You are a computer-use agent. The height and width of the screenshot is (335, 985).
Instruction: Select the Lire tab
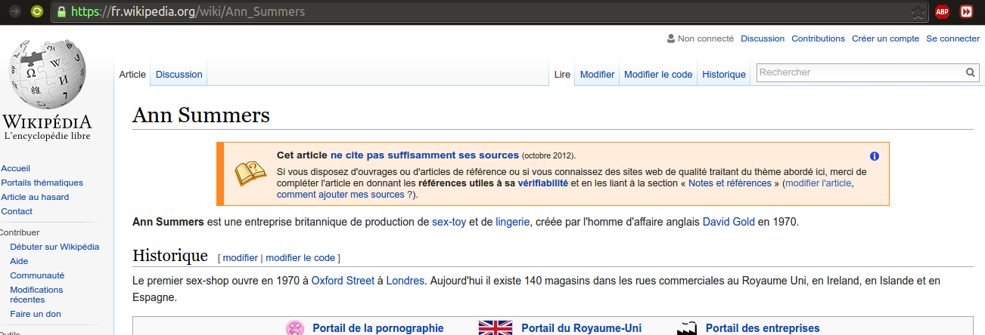pos(562,74)
